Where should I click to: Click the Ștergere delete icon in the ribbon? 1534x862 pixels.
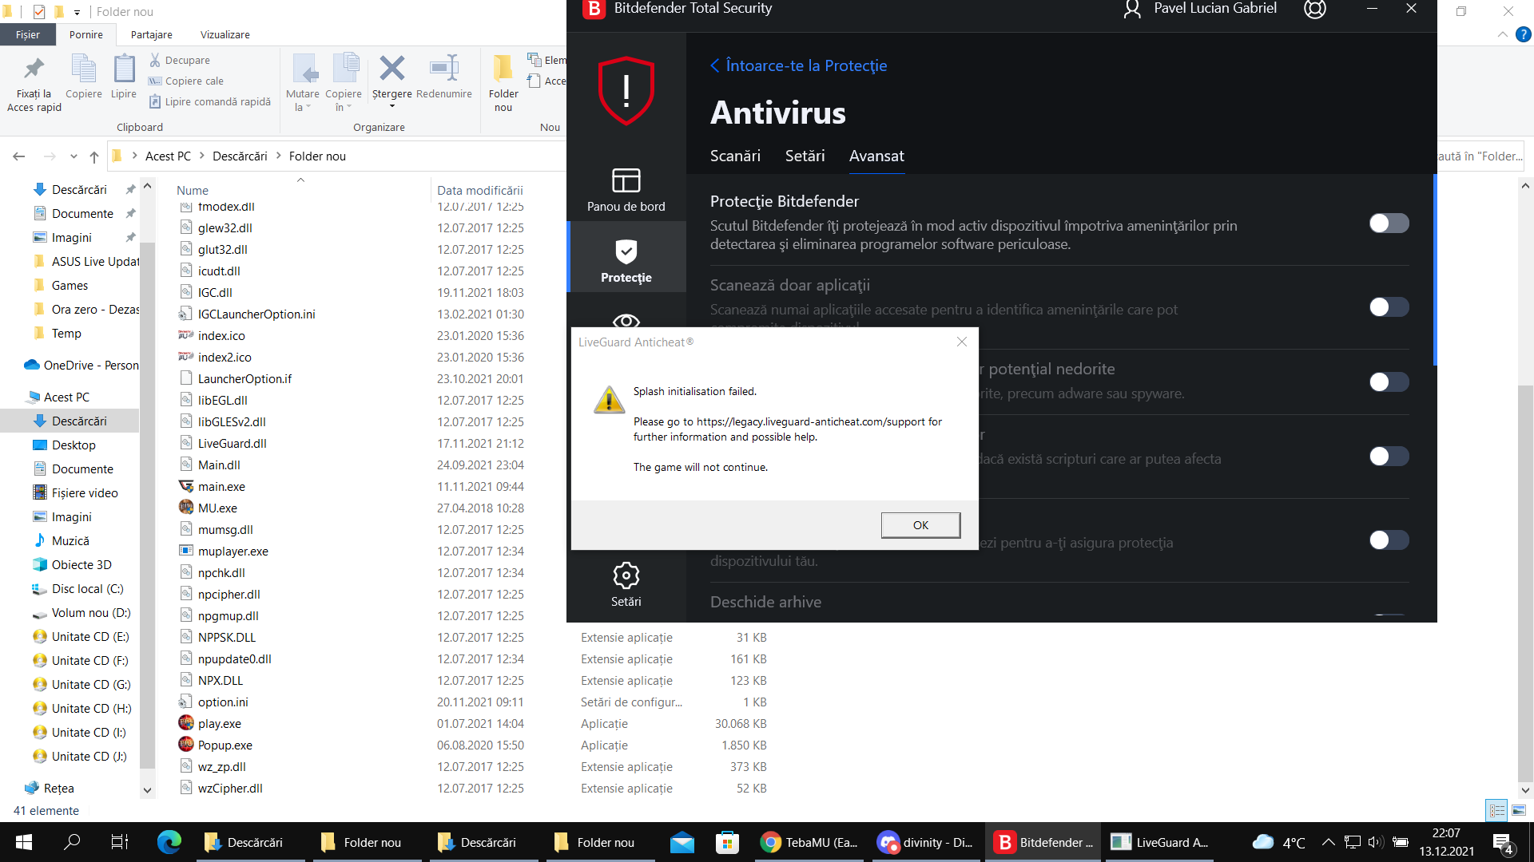[391, 69]
